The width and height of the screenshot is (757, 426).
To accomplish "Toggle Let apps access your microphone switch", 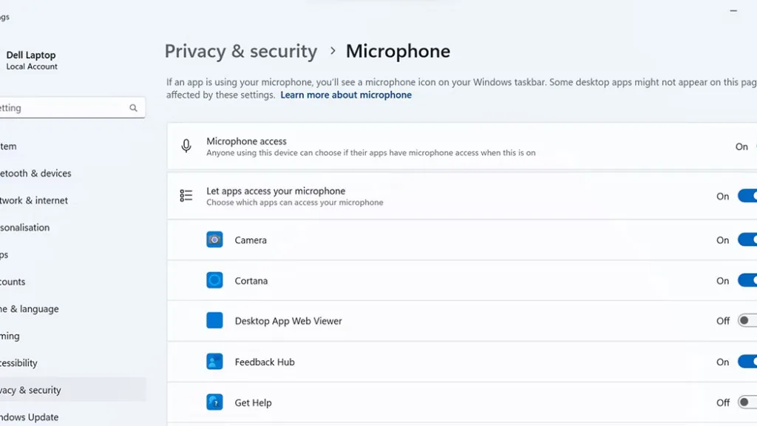I will [747, 196].
